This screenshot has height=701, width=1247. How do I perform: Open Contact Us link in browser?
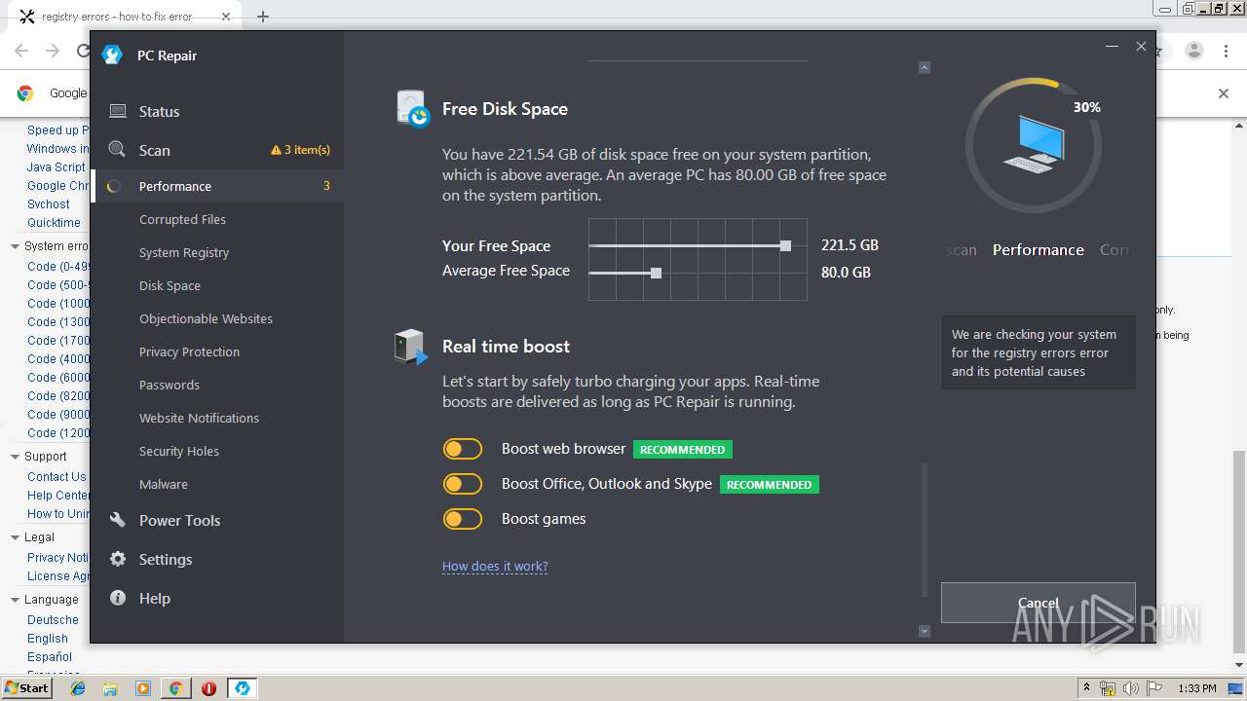coord(57,477)
